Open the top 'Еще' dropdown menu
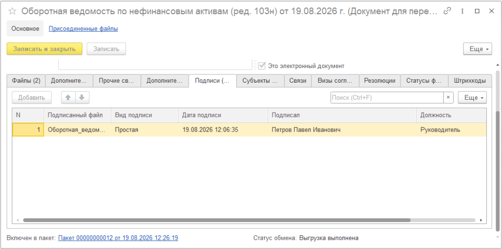This screenshot has height=249, width=502. click(477, 49)
